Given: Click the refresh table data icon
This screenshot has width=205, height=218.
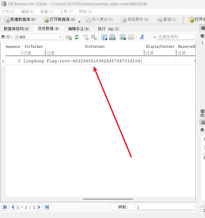Looking at the screenshot, I should point(77,37).
